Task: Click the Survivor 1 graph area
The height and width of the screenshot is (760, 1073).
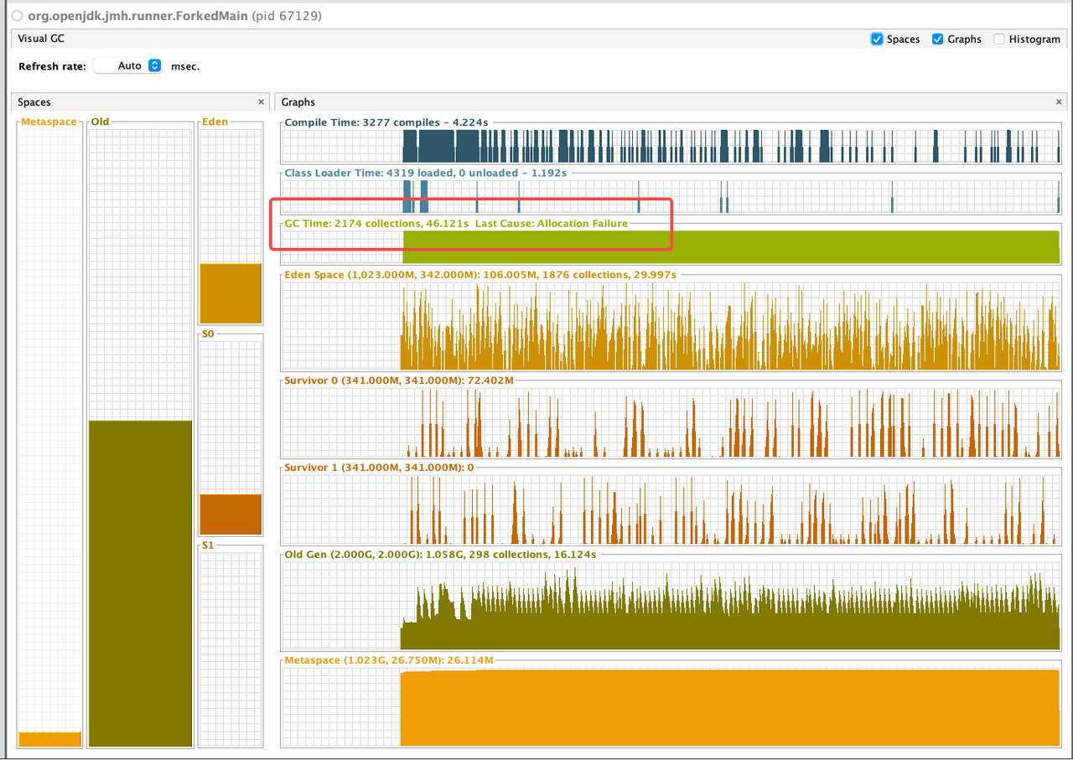Action: 671,509
